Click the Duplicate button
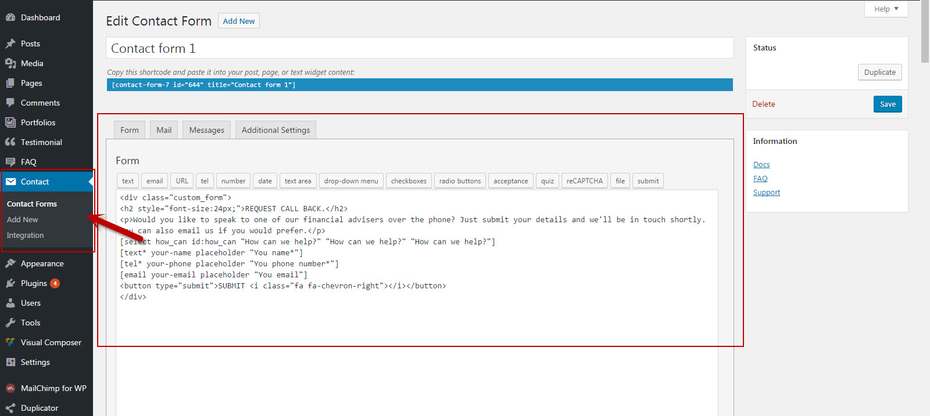The image size is (930, 416). tap(879, 72)
